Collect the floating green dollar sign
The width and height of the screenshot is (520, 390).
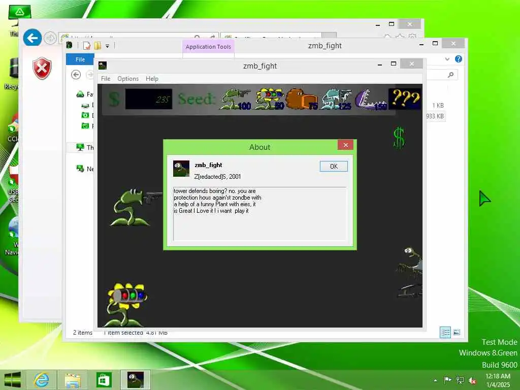tap(399, 138)
